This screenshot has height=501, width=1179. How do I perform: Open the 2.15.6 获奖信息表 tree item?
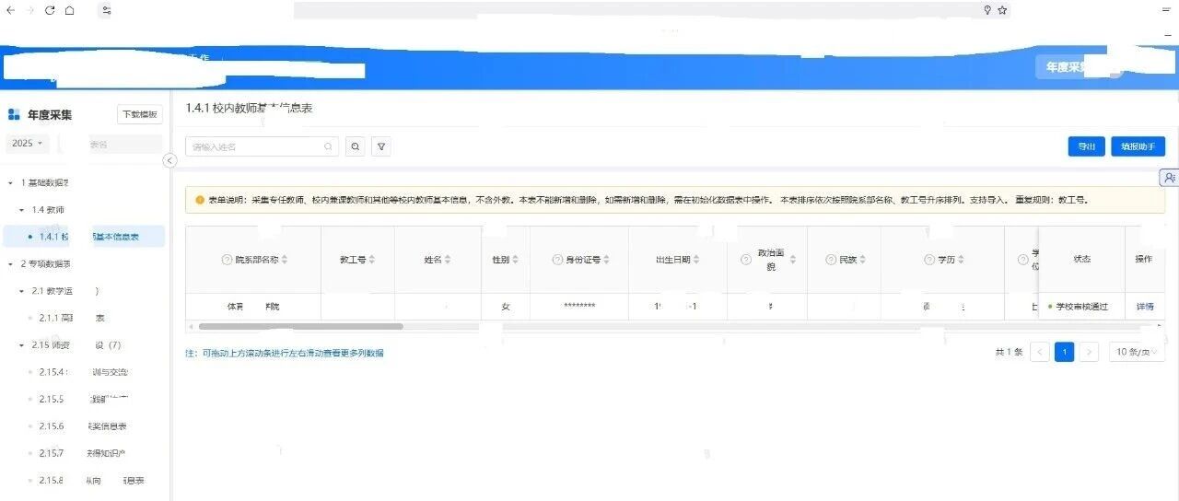pyautogui.click(x=84, y=426)
